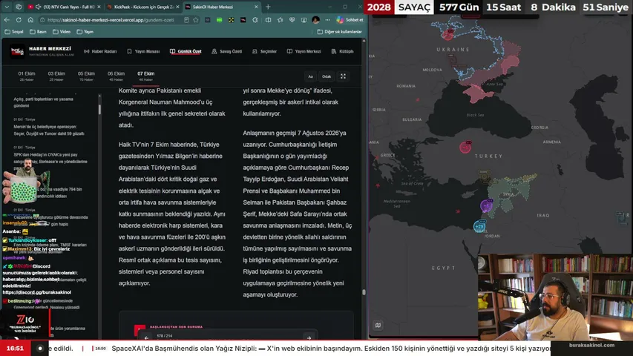This screenshot has width=633, height=356.
Task: Open the SPK'dan Hektaş'ın OYAK'a item
Action: (50, 158)
